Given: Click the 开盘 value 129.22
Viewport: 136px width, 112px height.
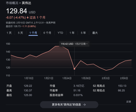Looking at the screenshot, I should click(28, 86).
